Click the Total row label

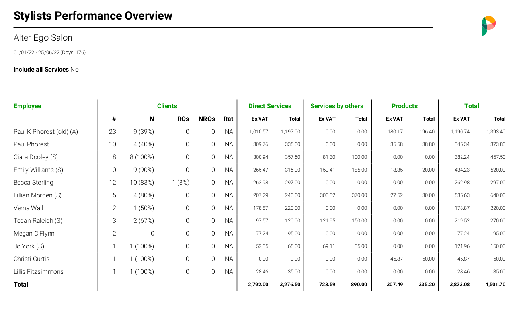point(21,285)
